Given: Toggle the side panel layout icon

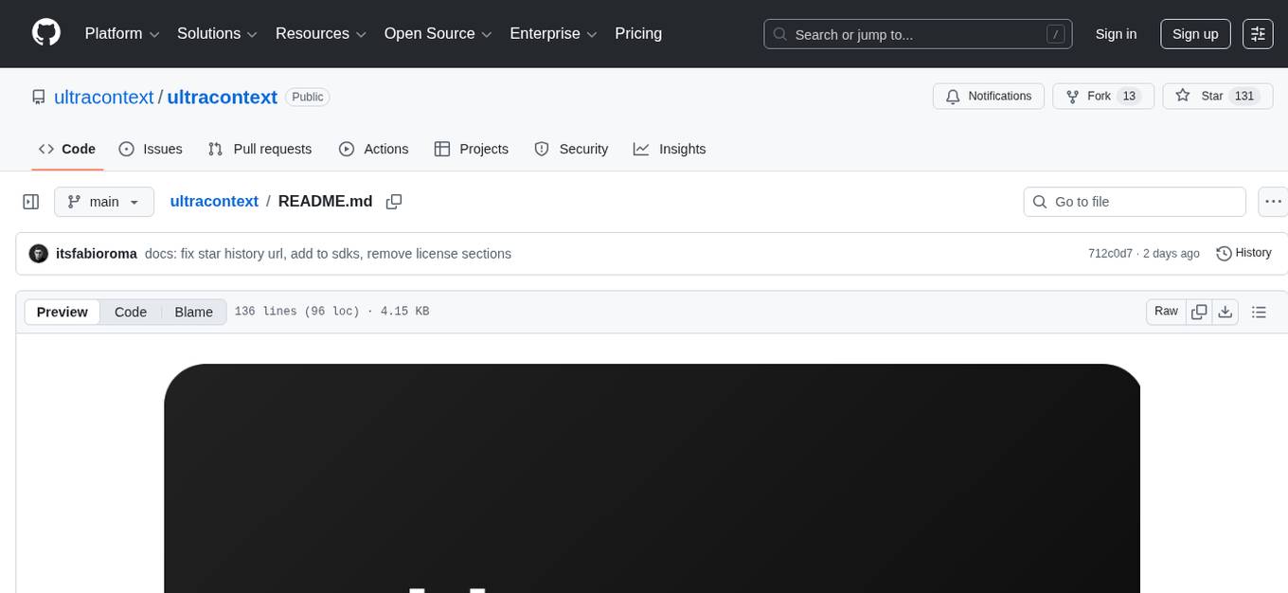Looking at the screenshot, I should pos(30,201).
